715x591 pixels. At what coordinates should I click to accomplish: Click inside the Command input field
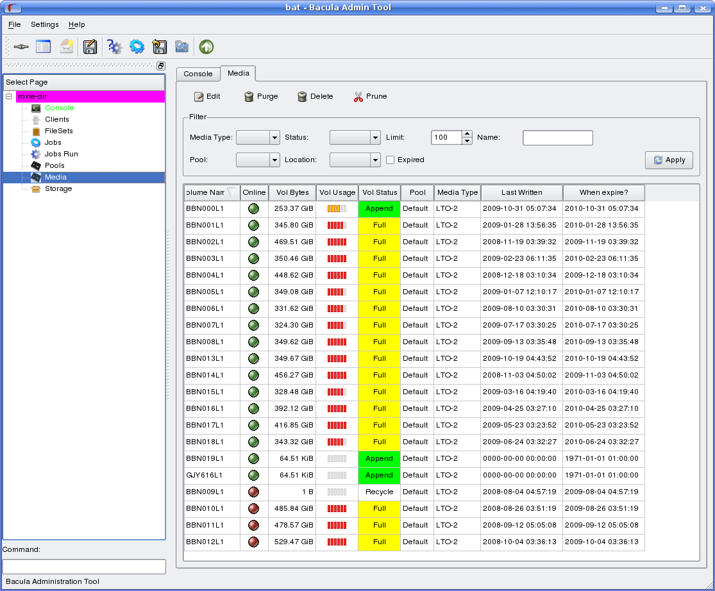click(x=83, y=567)
